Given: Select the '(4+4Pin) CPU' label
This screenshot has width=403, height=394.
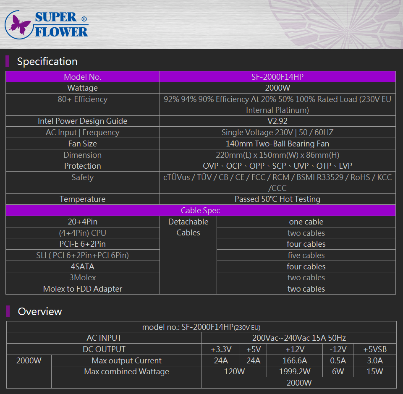Looking at the screenshot, I should [83, 233].
